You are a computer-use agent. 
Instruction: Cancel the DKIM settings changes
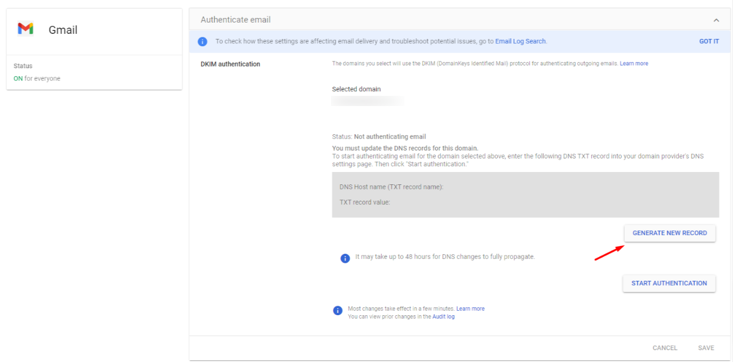(665, 348)
